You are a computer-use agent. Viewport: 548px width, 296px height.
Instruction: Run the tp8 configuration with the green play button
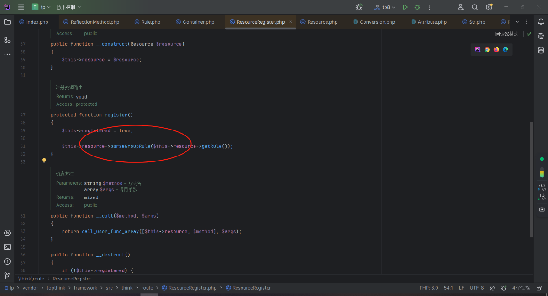(x=405, y=7)
